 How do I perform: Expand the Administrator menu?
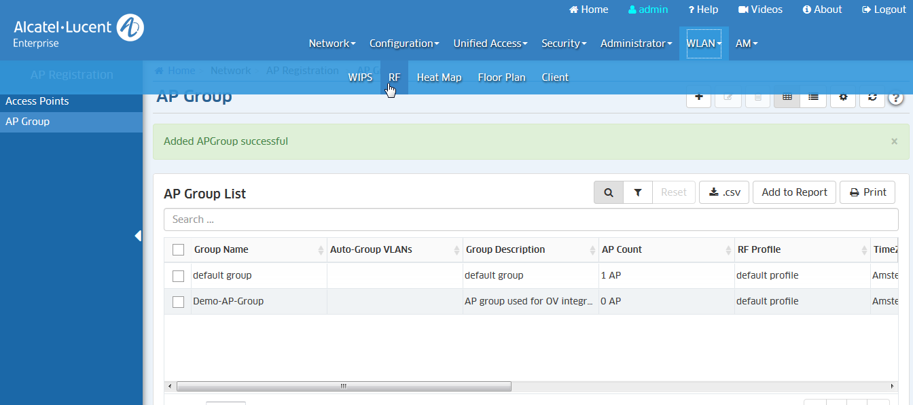coord(636,43)
